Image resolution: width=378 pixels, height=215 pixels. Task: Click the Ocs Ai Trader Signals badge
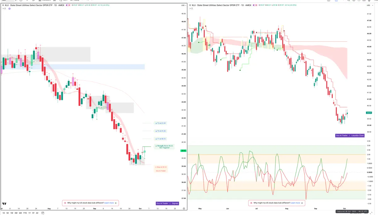point(168,203)
